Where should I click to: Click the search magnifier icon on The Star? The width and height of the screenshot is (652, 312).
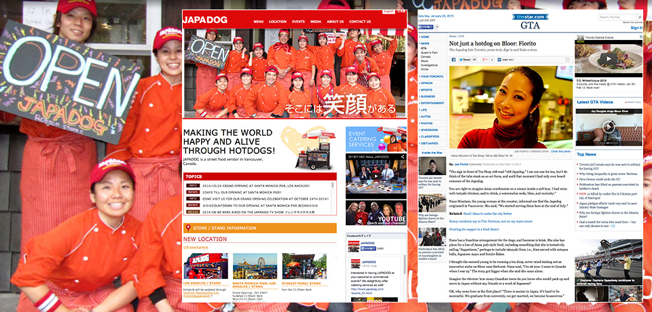click(x=640, y=16)
